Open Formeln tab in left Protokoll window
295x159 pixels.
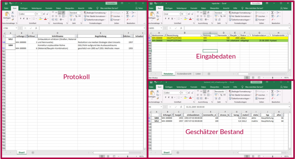(49, 8)
